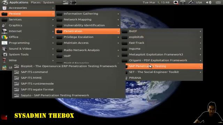Viewport: 223px width, 125px height.
Task: Click the Wine glass icon
Action: coord(5,60)
